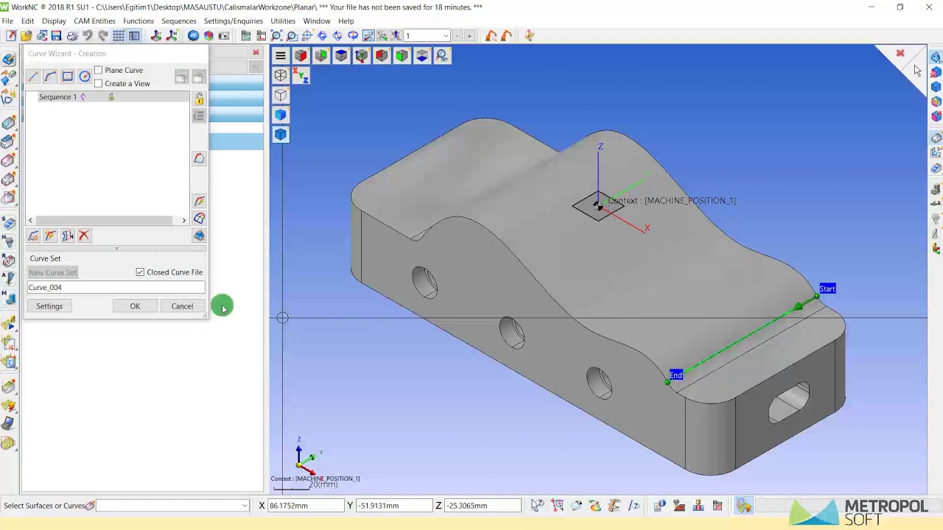Open the Utilities menu

point(283,21)
